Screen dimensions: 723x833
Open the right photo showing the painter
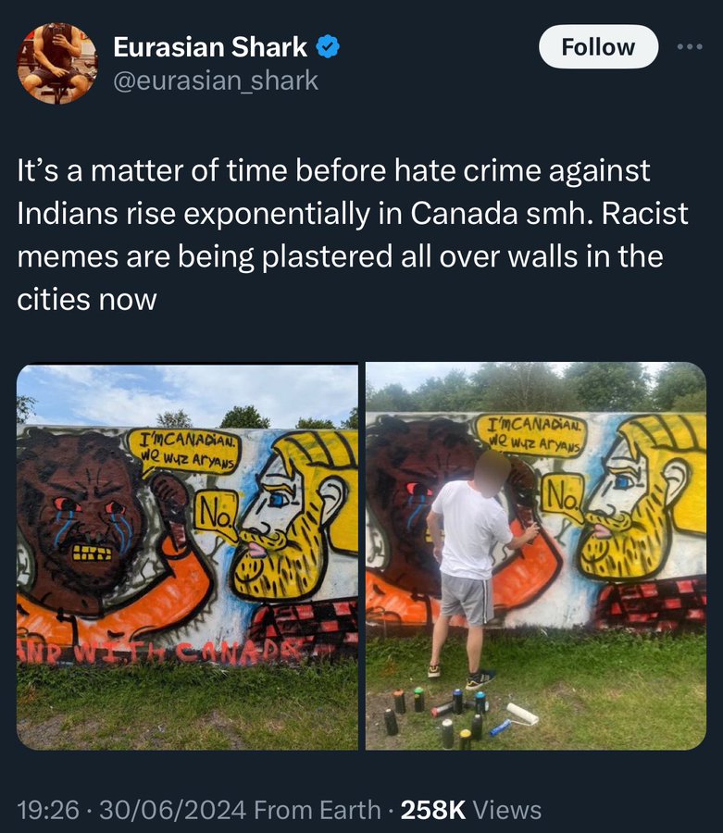(x=535, y=556)
